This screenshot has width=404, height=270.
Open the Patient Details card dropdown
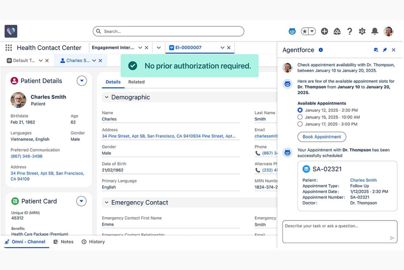[x=82, y=81]
